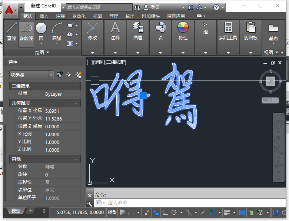This screenshot has height=221, width=289.
Task: Click the rectangle draw tool icon
Action: tap(70, 26)
